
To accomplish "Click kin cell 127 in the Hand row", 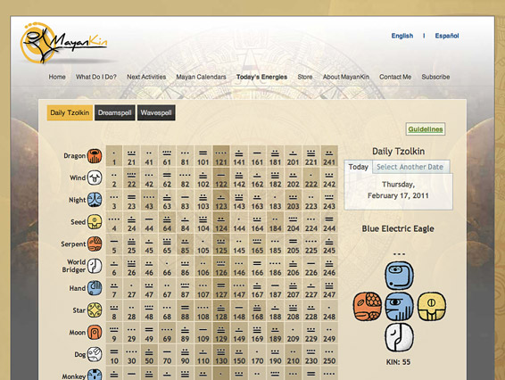I will pyautogui.click(x=221, y=288).
